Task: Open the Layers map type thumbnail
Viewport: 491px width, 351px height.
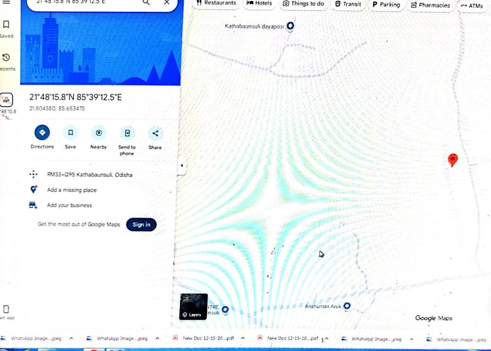Action: pos(193,307)
